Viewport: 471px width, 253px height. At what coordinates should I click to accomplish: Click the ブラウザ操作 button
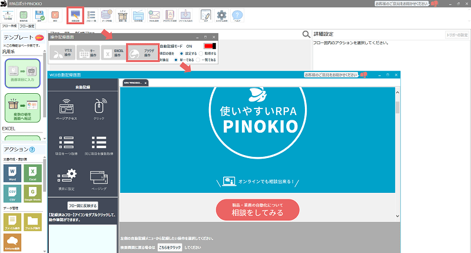[x=142, y=53]
